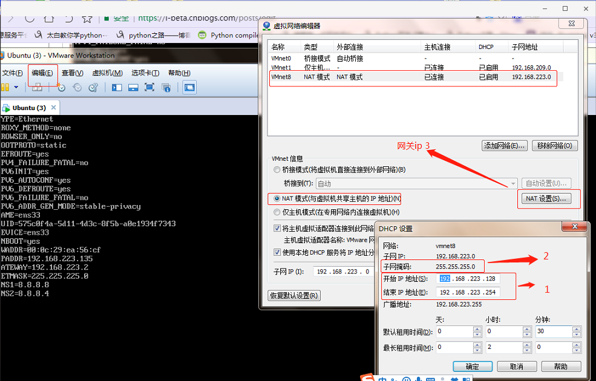The height and width of the screenshot is (381, 596).
Task: Click the Unity mode toolbar icon
Action: coord(166,88)
